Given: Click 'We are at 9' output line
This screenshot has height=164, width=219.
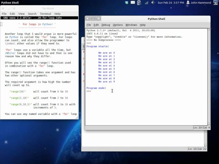Looking at the screenshot, I should 106,82.
